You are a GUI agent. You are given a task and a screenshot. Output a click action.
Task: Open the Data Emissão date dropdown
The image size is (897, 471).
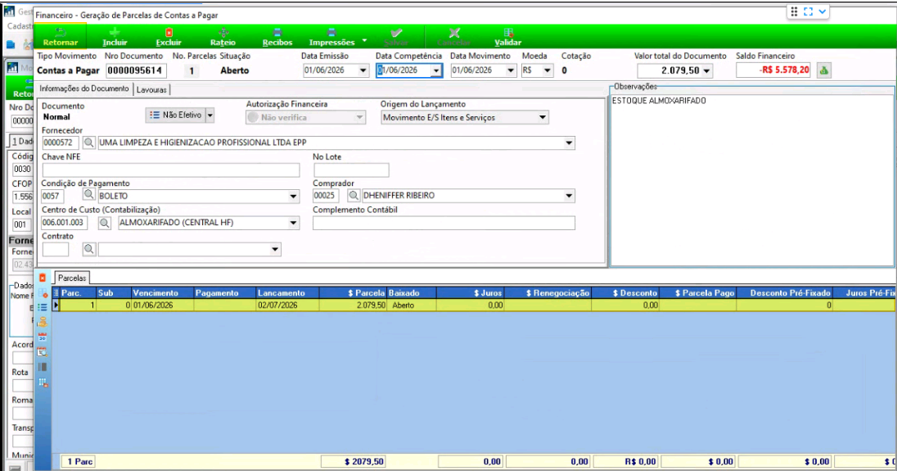(x=363, y=70)
